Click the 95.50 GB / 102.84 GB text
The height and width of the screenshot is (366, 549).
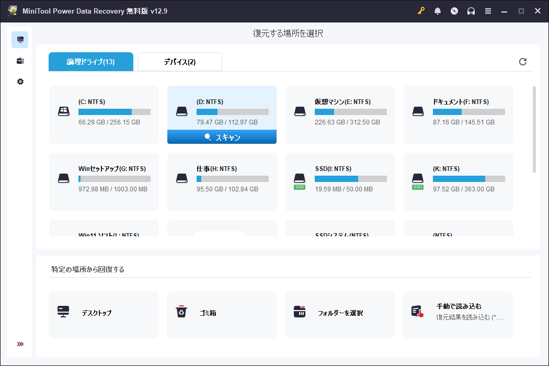click(x=227, y=189)
